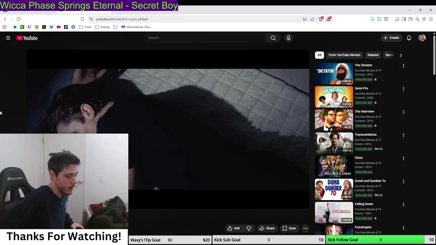Image resolution: width=436 pixels, height=245 pixels.
Task: Go to the YouTube home logo
Action: click(x=27, y=38)
